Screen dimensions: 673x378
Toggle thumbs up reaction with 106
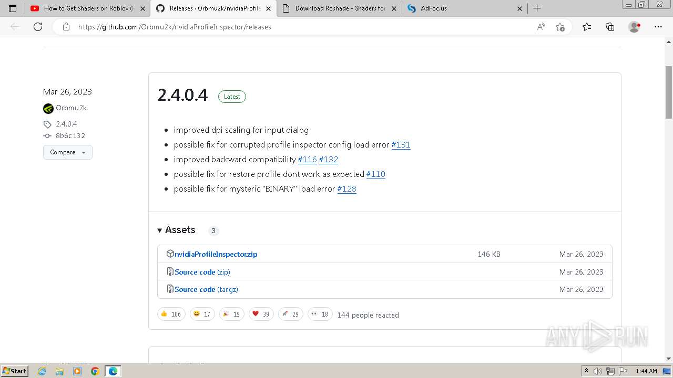[171, 314]
